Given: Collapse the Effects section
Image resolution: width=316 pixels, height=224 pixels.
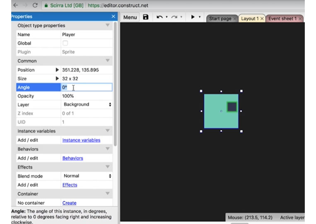Looking at the screenshot, I should (108, 167).
